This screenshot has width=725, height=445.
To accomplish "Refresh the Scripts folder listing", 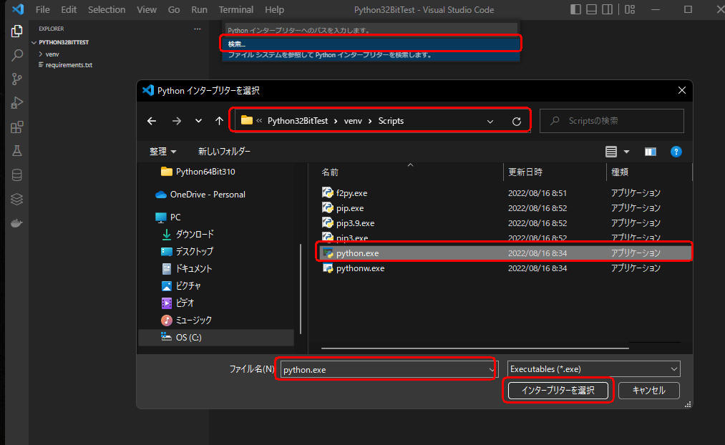I will point(517,121).
